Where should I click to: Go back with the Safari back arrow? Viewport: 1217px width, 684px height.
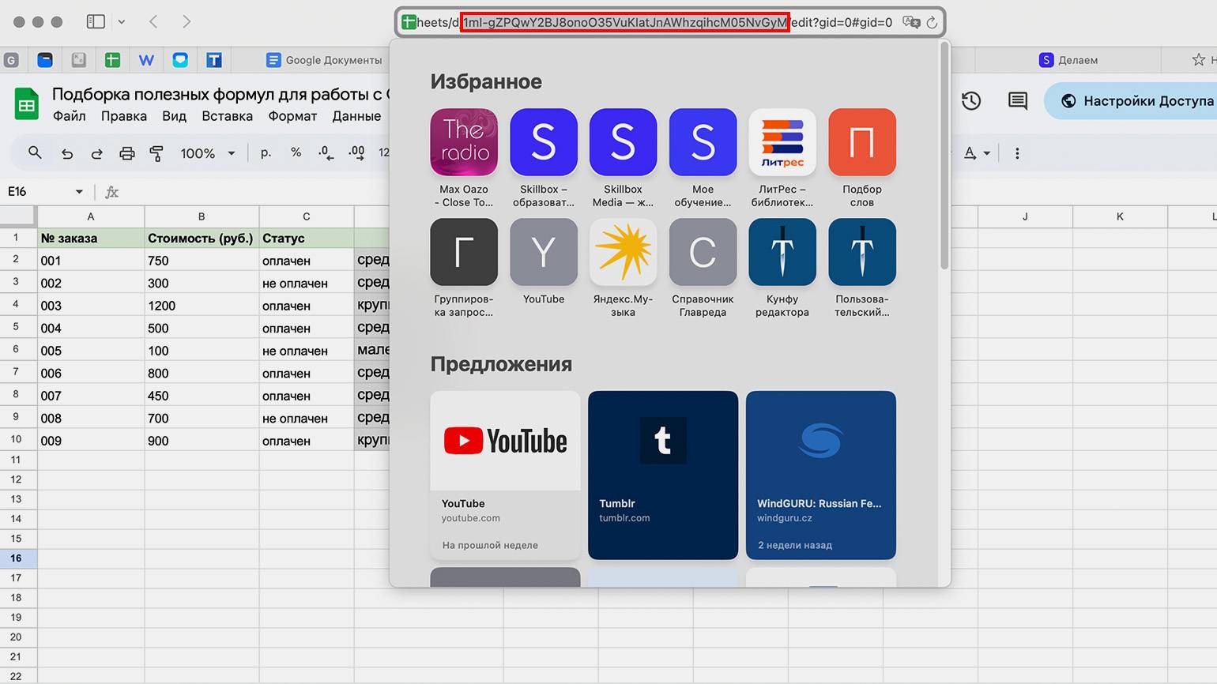153,21
